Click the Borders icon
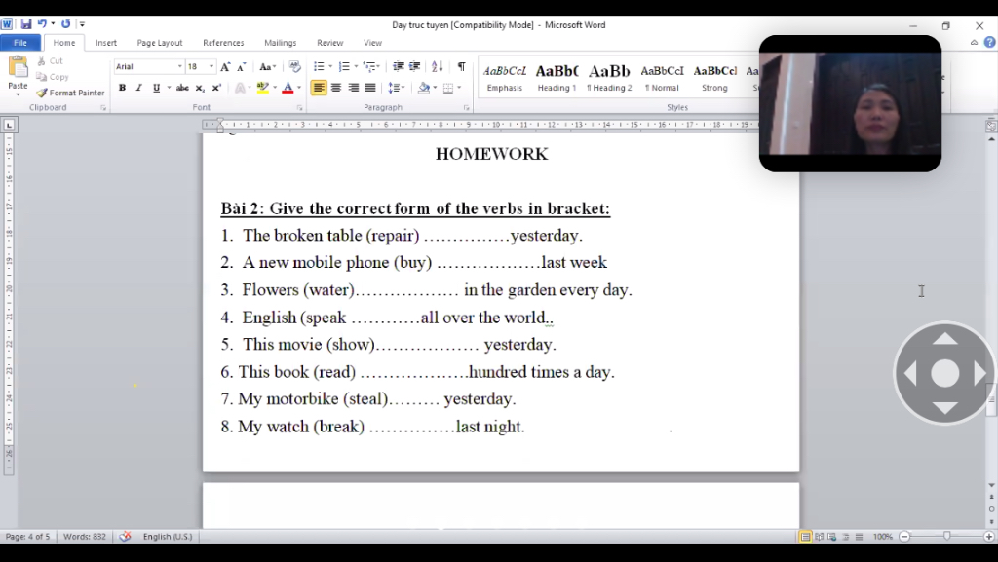Viewport: 998px width, 562px height. [x=448, y=88]
